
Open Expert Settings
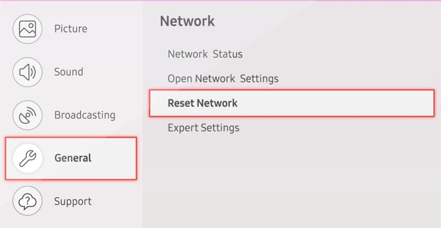(203, 128)
